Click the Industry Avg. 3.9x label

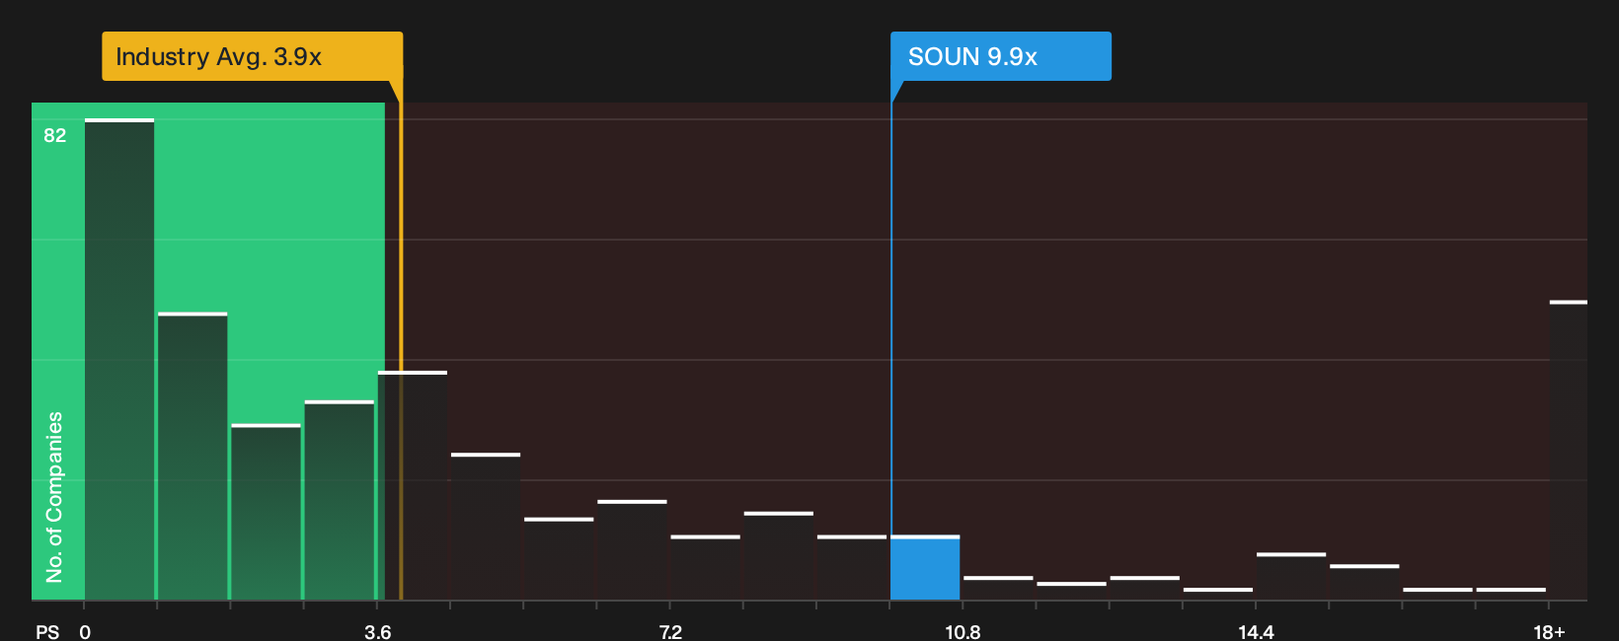coord(252,56)
